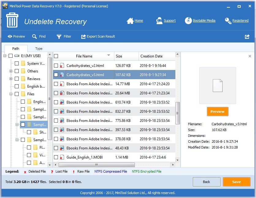
Task: Sort by the Size column header
Action: pyautogui.click(x=126, y=56)
